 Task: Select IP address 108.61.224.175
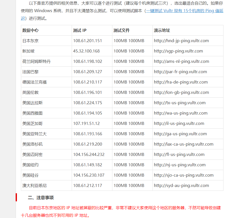pos(88,103)
